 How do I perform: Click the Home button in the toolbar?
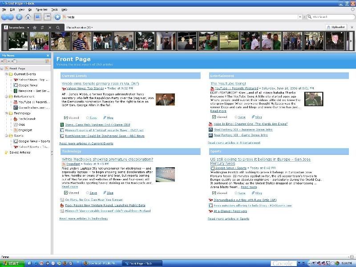coord(28,17)
